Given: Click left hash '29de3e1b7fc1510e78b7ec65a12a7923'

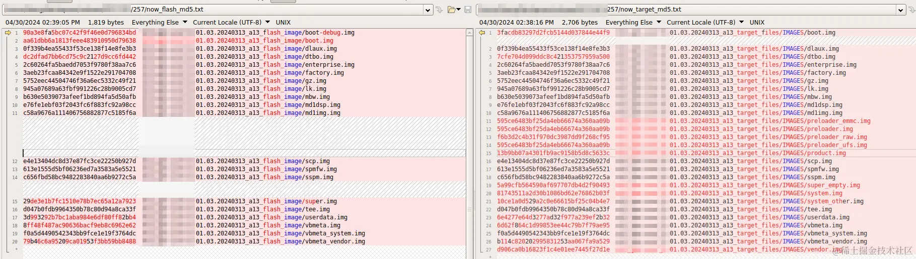Looking at the screenshot, I should pos(80,201).
